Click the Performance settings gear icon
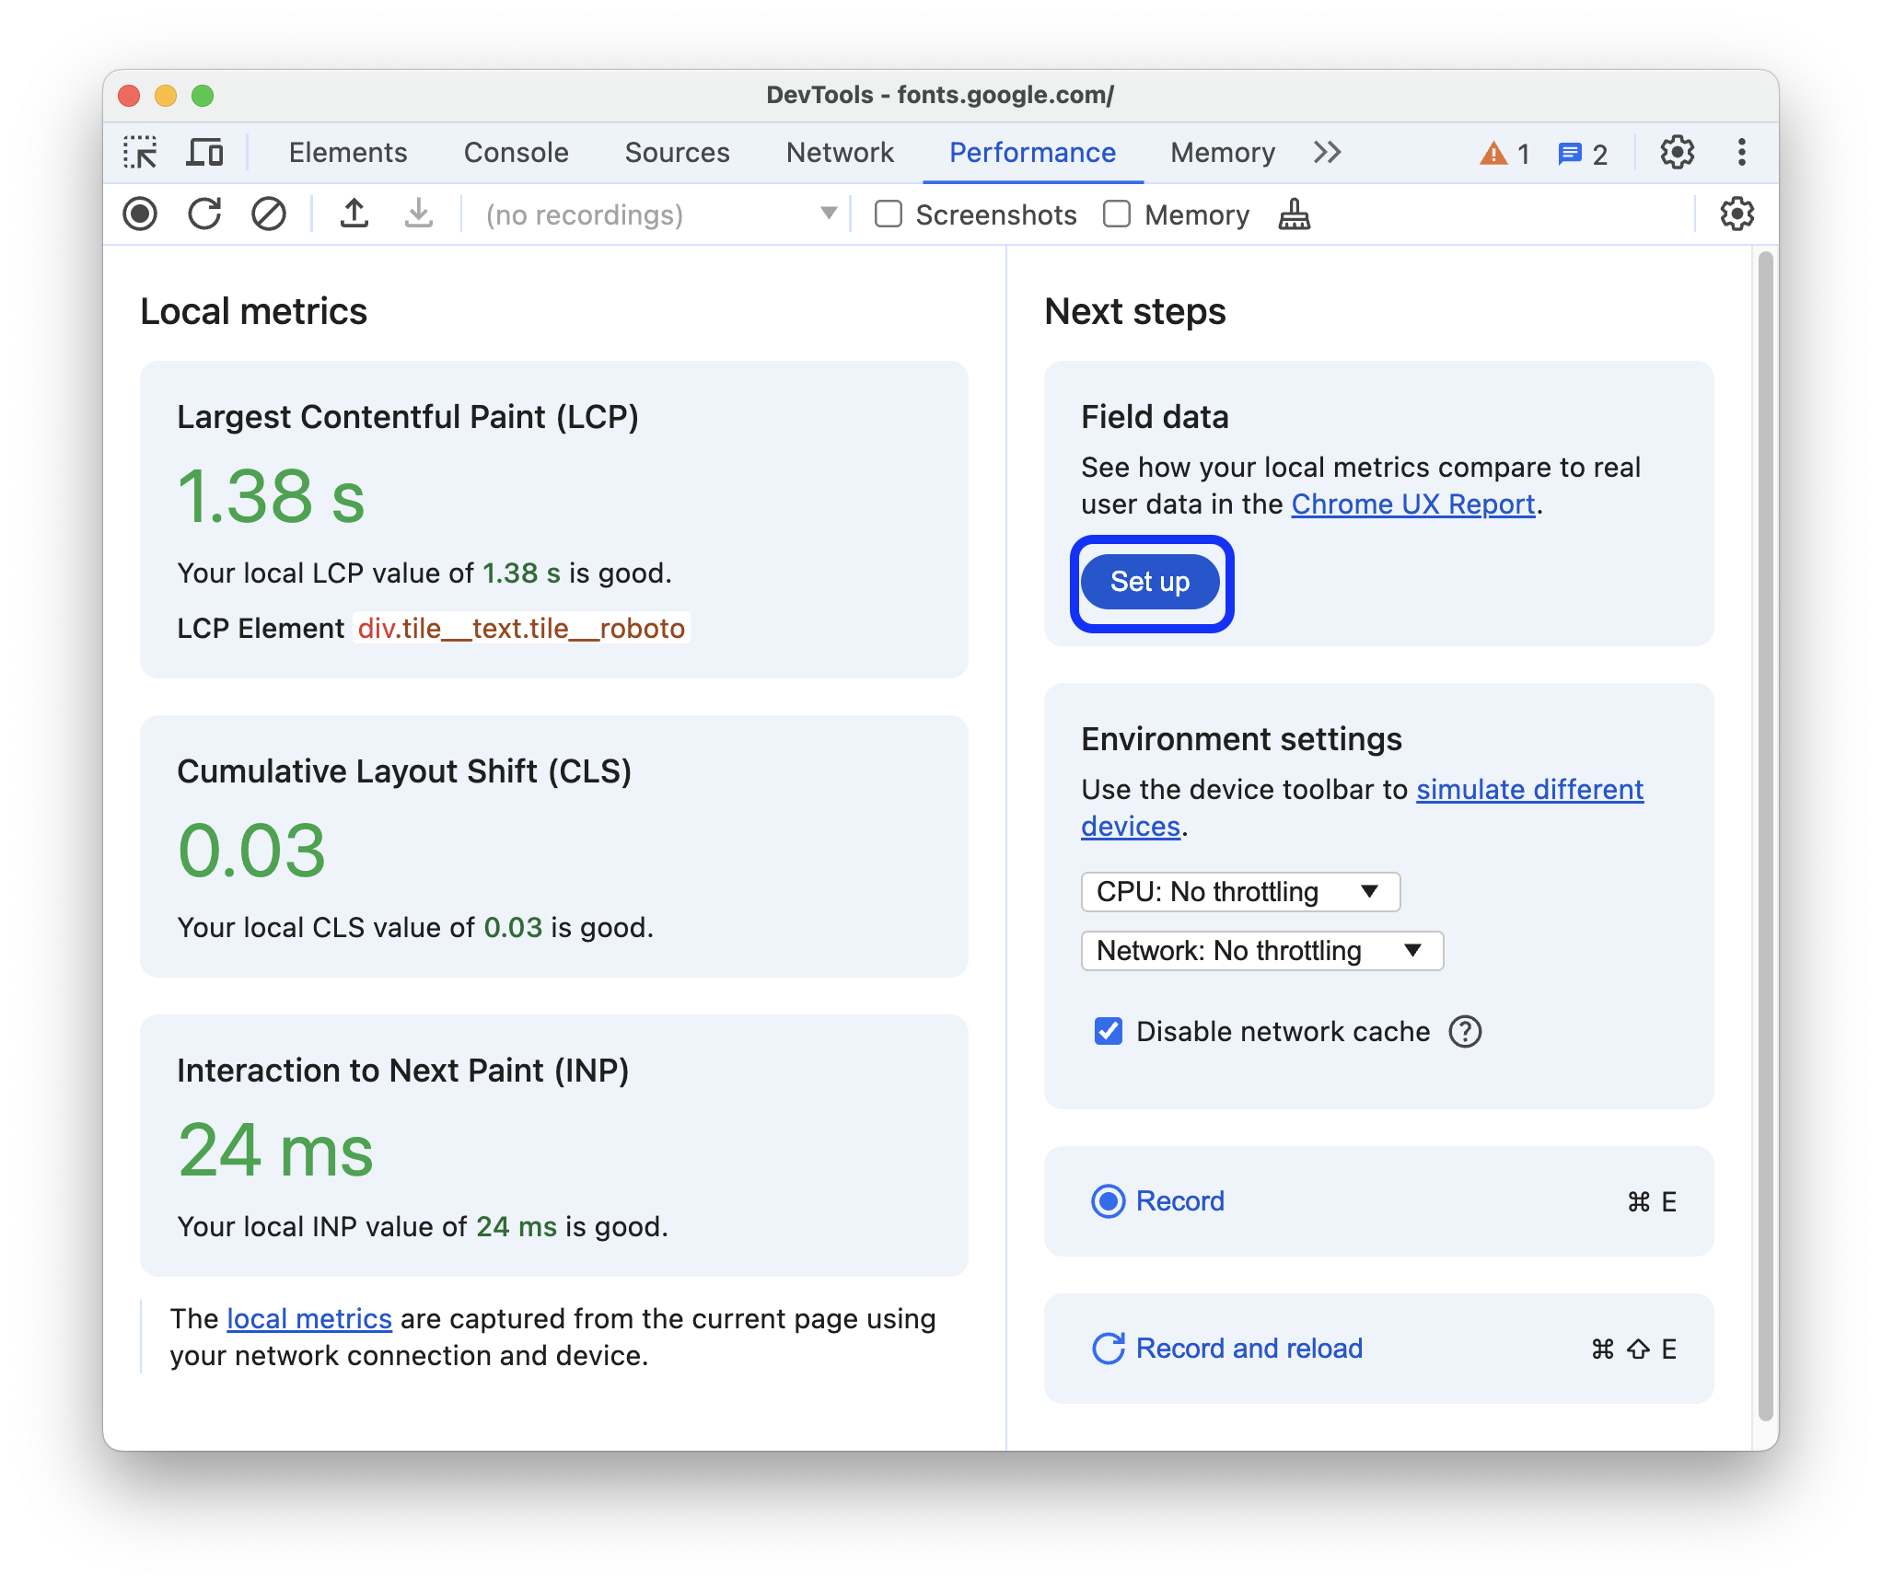This screenshot has height=1587, width=1882. coord(1734,214)
